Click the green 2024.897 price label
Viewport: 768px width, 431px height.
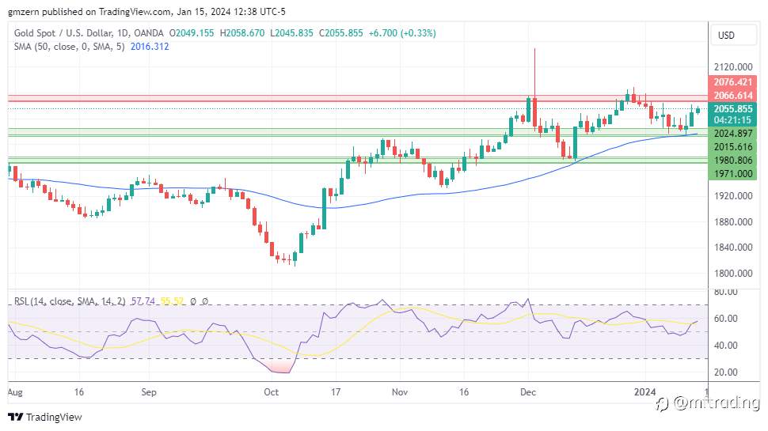coord(732,134)
